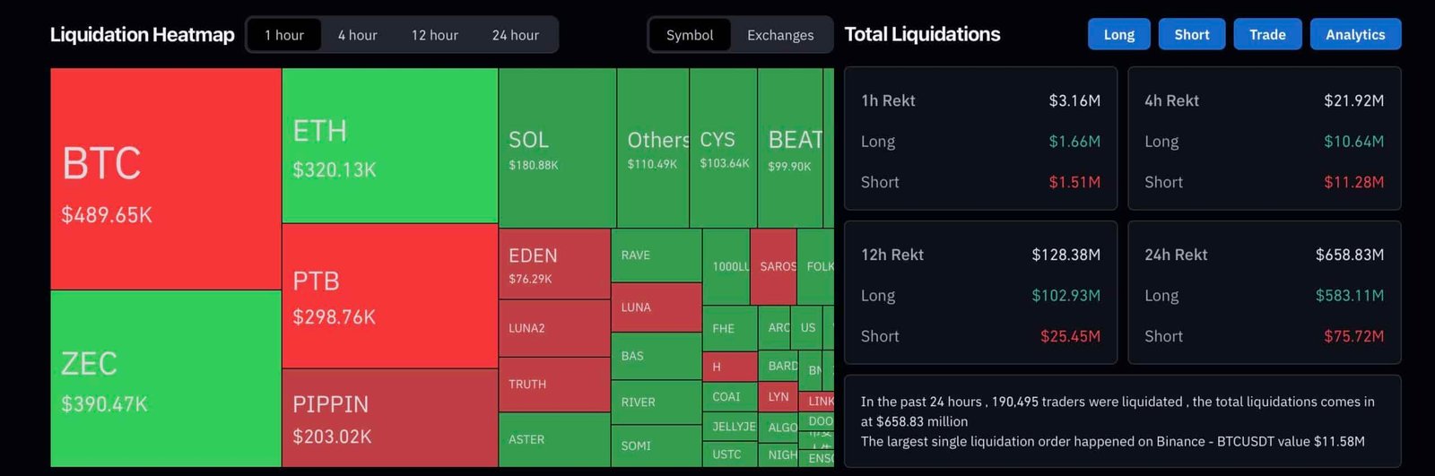Select the PIPPIN liquidation tile

pyautogui.click(x=389, y=418)
